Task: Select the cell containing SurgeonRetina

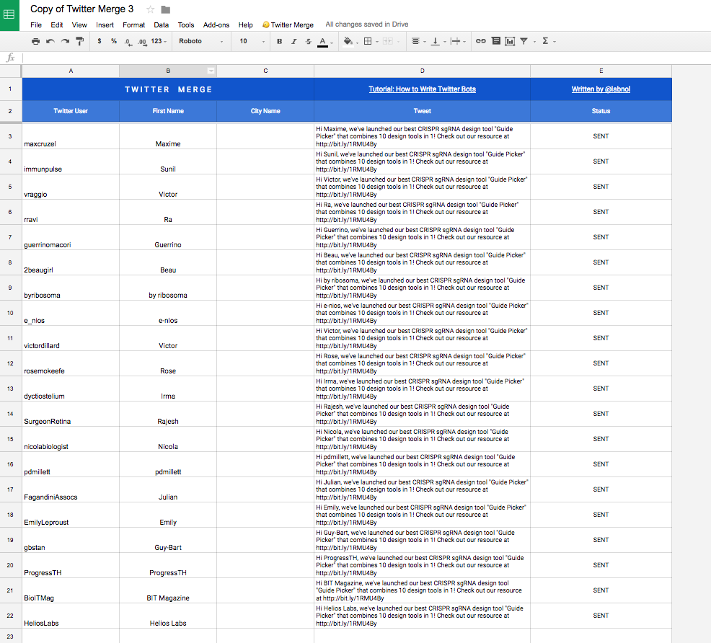Action: point(71,414)
